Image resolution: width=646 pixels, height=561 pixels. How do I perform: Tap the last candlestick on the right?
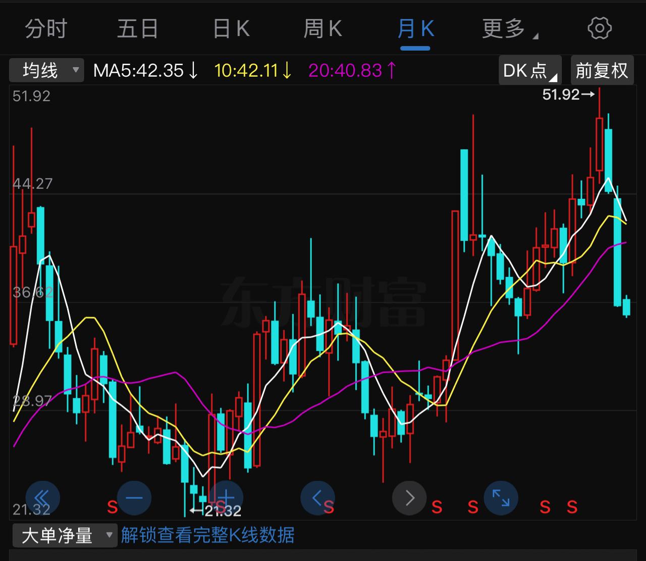point(626,307)
